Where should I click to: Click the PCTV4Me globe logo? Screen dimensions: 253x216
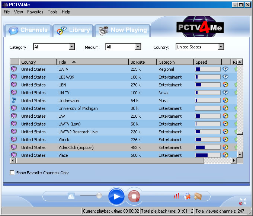200,27
